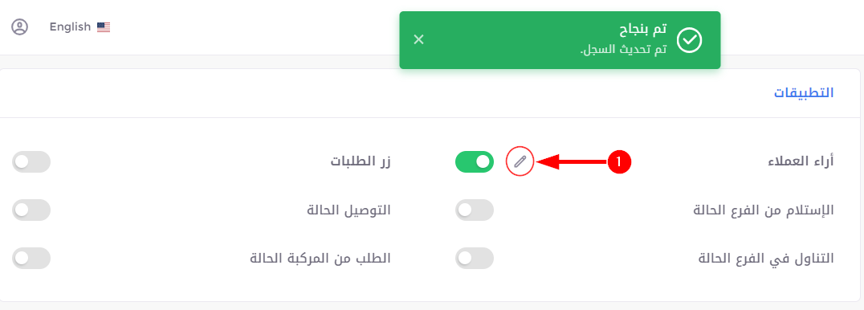Image resolution: width=864 pixels, height=310 pixels.
Task: Click the red number 1 badge
Action: pyautogui.click(x=619, y=161)
